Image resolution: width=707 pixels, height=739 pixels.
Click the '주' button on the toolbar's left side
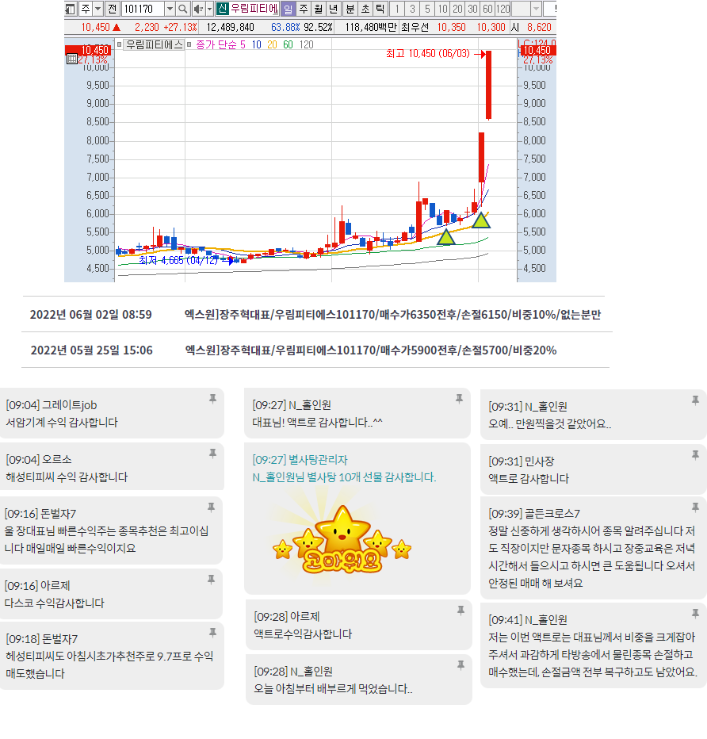(x=86, y=9)
